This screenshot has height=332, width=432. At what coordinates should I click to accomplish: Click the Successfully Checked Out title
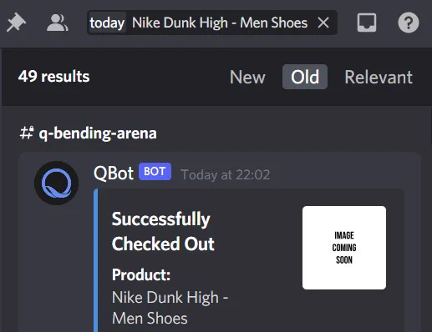pyautogui.click(x=163, y=231)
